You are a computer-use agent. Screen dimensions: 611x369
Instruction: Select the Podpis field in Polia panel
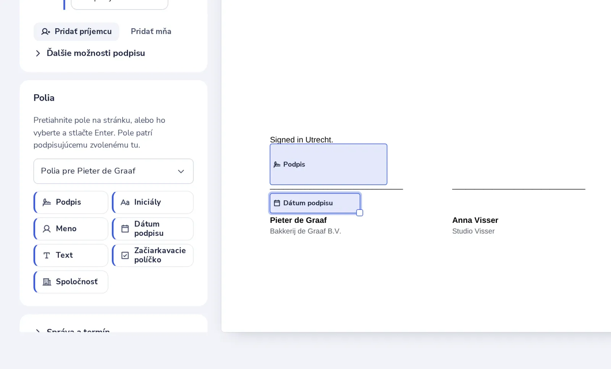(71, 202)
